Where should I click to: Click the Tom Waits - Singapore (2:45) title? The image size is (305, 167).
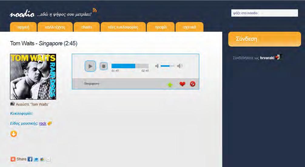coord(44,43)
